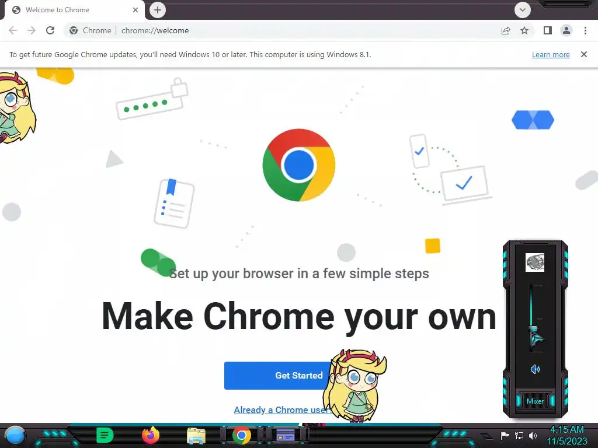Close the Welcome to Chrome tab
Image resolution: width=598 pixels, height=448 pixels.
(135, 10)
